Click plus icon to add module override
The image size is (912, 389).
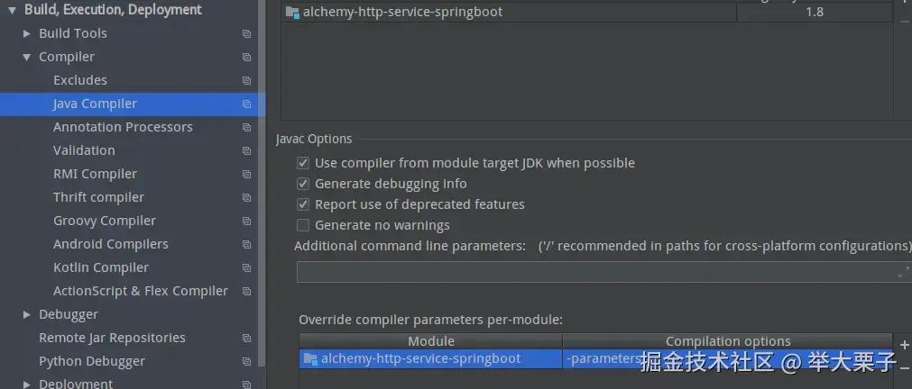click(x=905, y=346)
